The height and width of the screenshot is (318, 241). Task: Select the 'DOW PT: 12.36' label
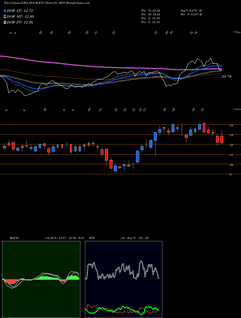(x=20, y=22)
